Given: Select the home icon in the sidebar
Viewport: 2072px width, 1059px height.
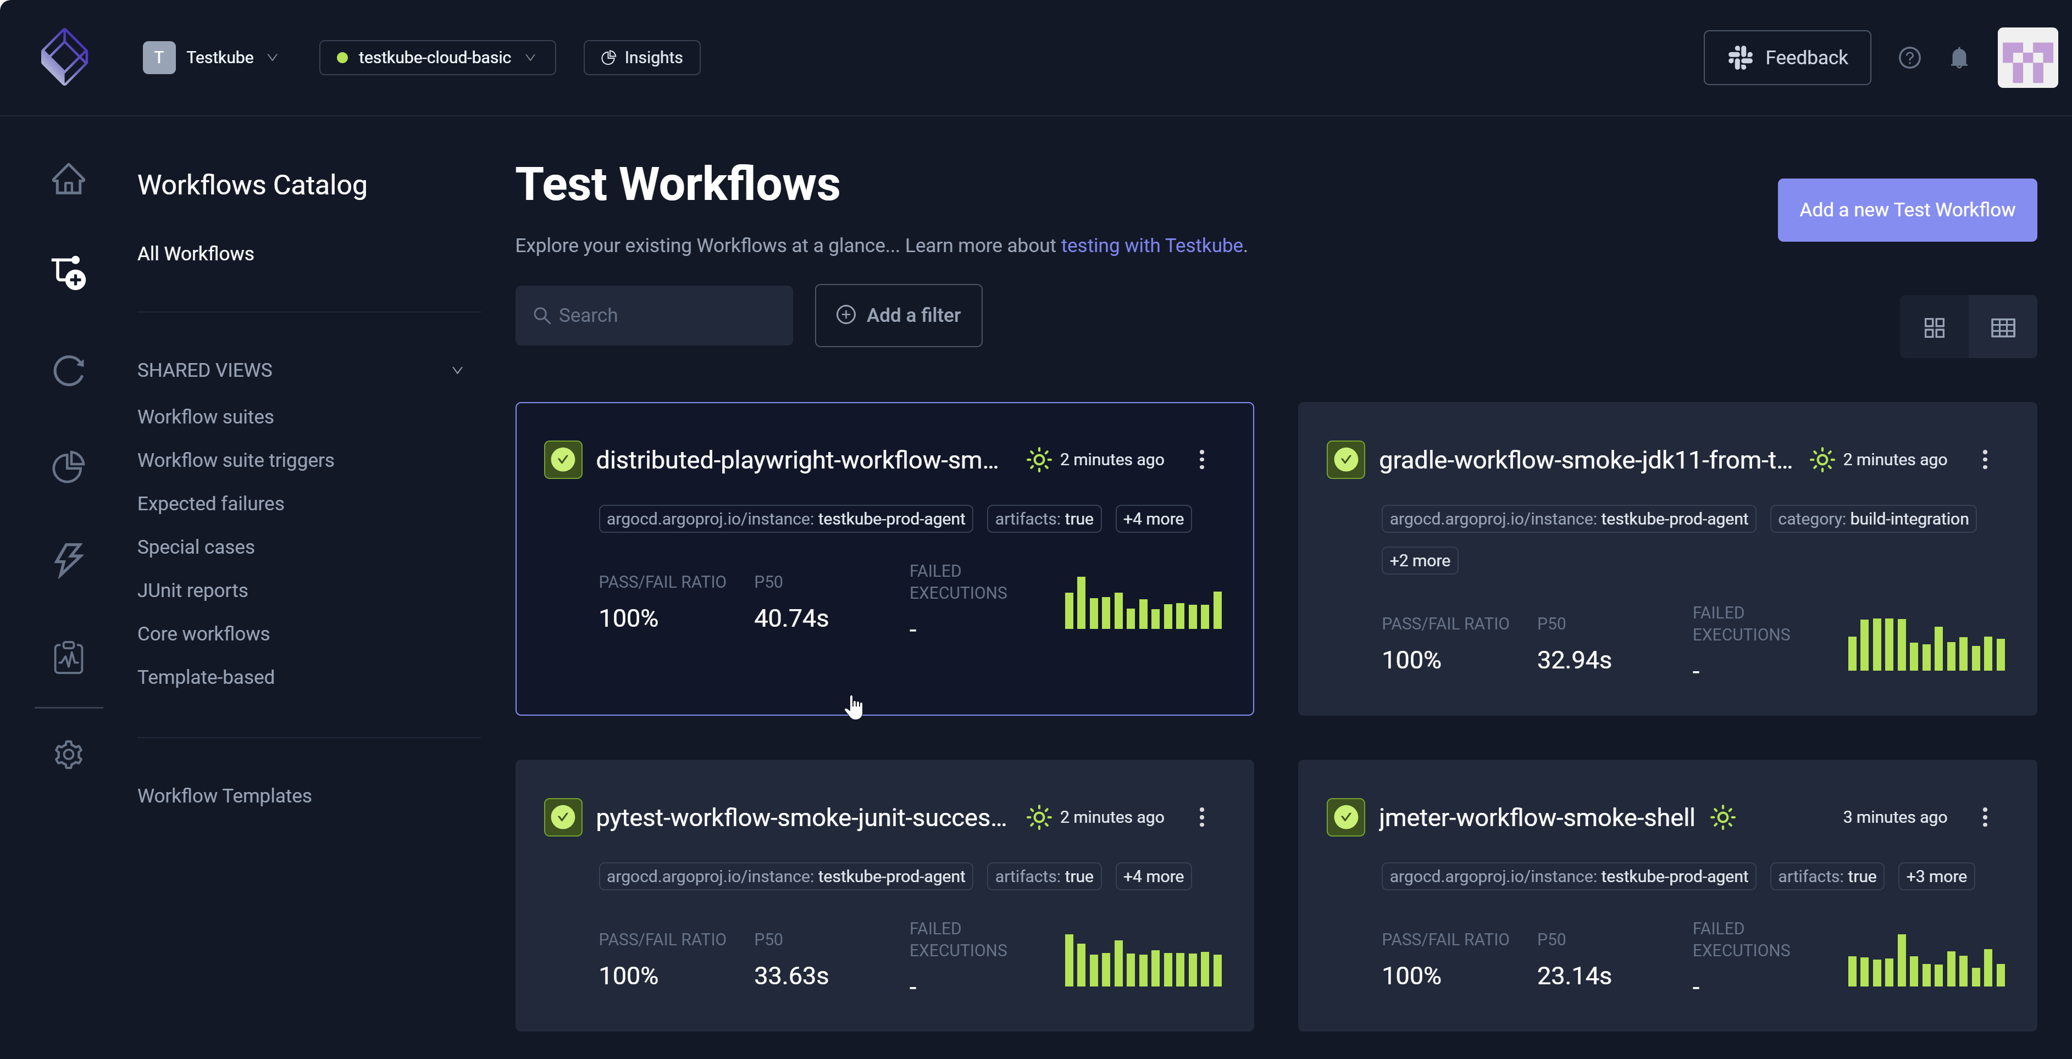Looking at the screenshot, I should tap(68, 179).
